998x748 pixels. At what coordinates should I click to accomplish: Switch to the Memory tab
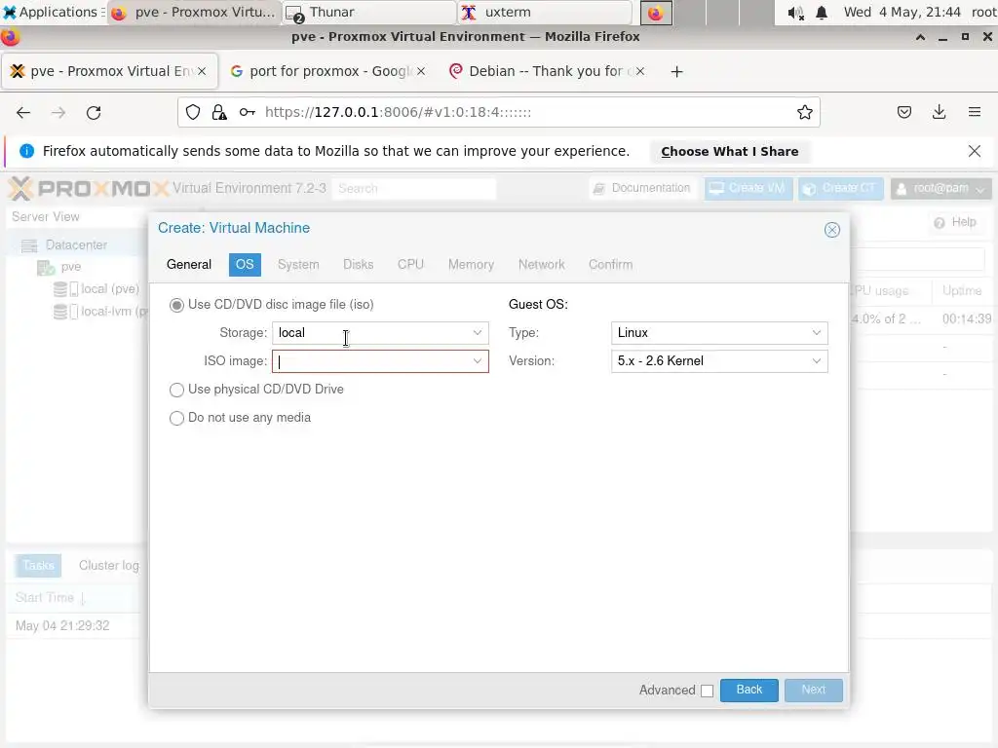pyautogui.click(x=471, y=265)
